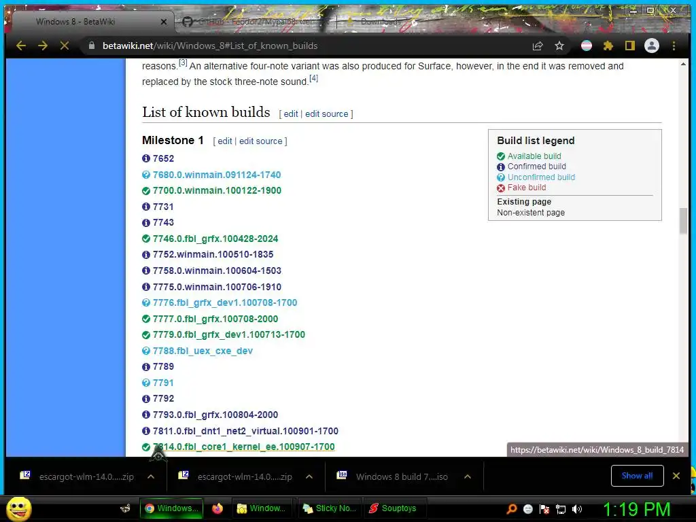Screen dimensions: 696x522
Task: Share this page from address bar
Action: pos(538,46)
